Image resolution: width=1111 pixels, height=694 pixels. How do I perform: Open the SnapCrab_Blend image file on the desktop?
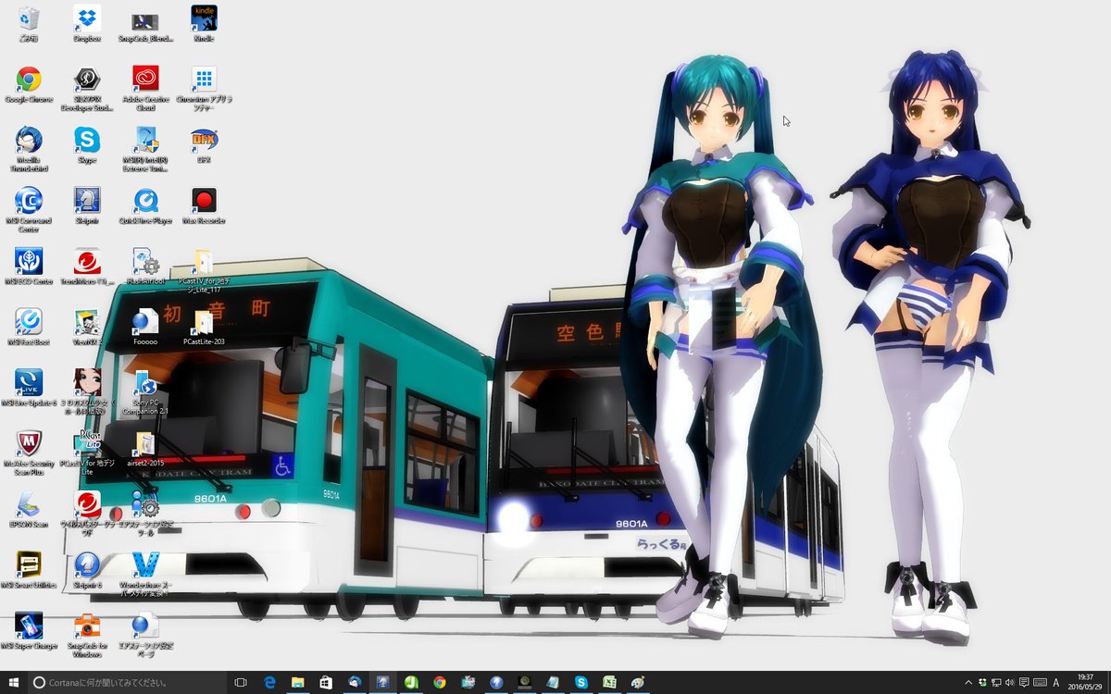click(145, 26)
